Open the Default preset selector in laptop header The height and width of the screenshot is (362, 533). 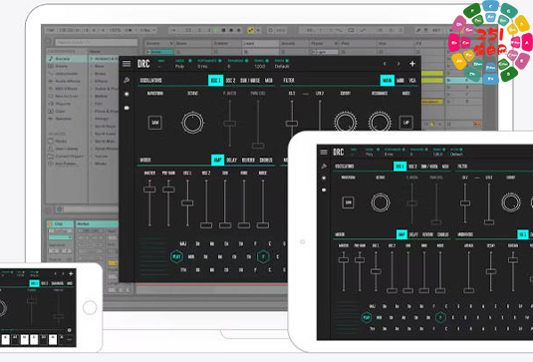tap(282, 67)
